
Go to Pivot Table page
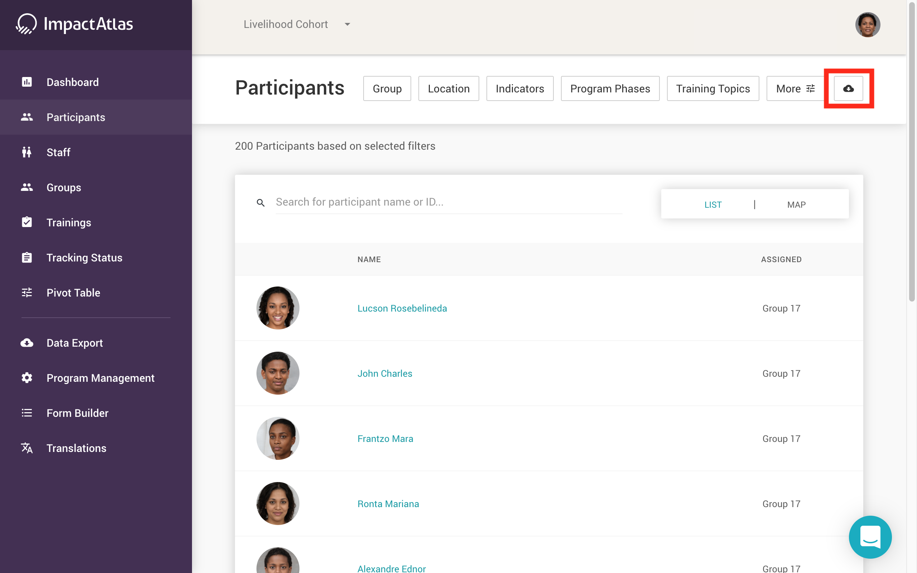click(73, 293)
